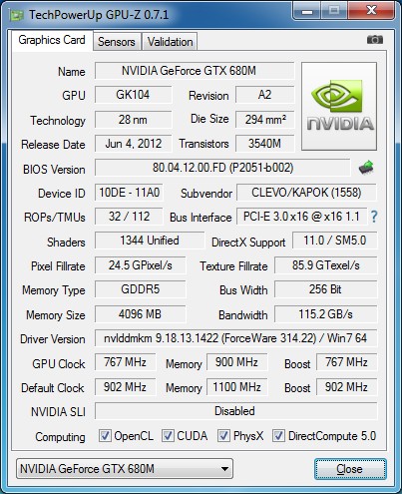Click the Bus Interface question mark

tap(374, 217)
